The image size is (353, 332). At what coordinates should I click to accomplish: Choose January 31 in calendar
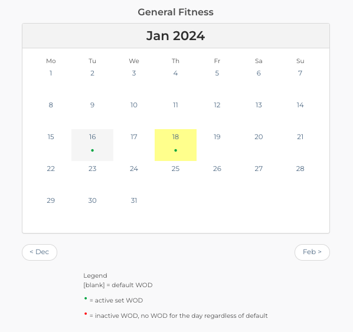(x=134, y=200)
